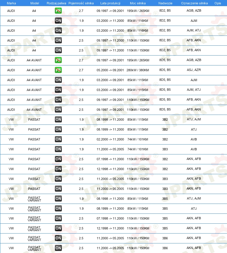
Task: Click '3B2' in the PASSAT 12.1998 row
Action: point(165,169)
